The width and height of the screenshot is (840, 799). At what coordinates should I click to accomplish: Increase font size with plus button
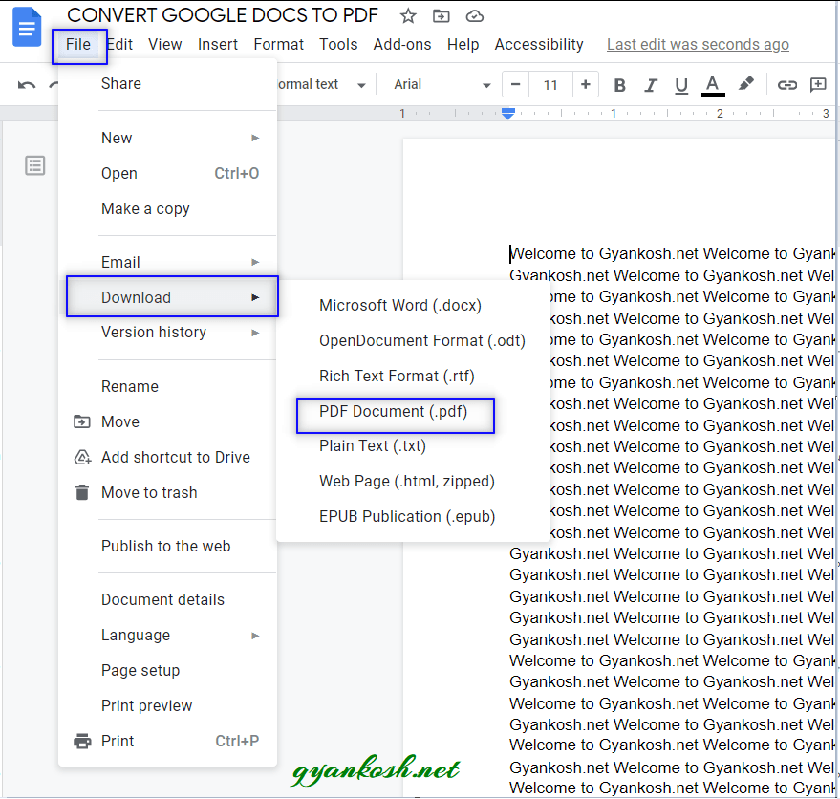(586, 84)
